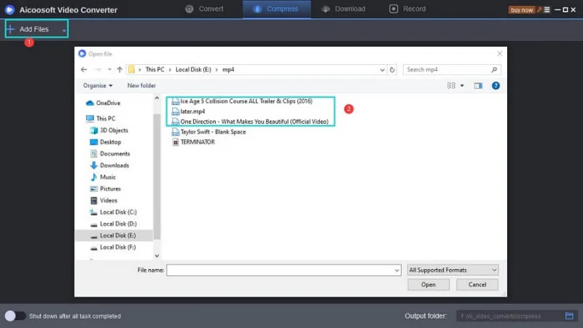This screenshot has width=583, height=328.
Task: Select the TERMINATOR video file
Action: coord(197,142)
